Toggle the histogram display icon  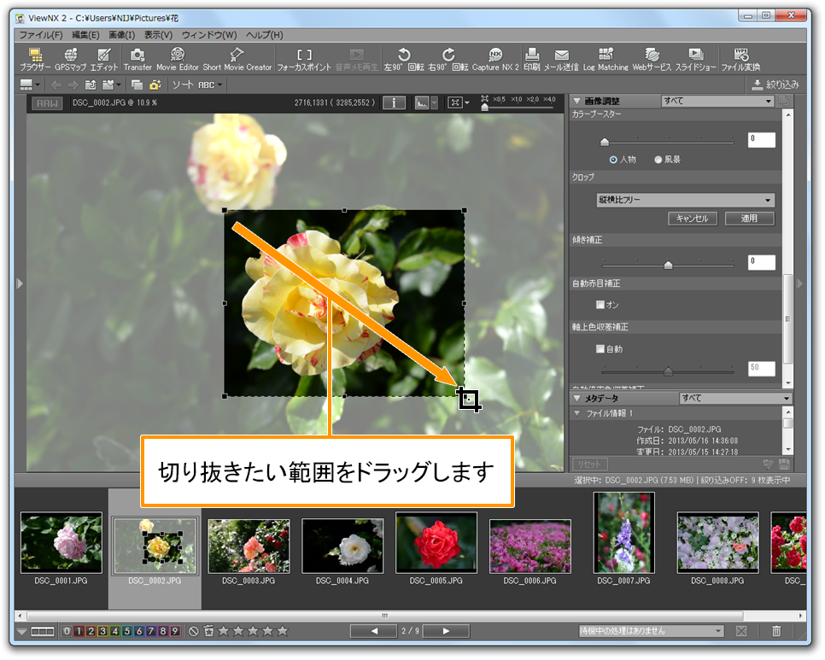point(422,102)
